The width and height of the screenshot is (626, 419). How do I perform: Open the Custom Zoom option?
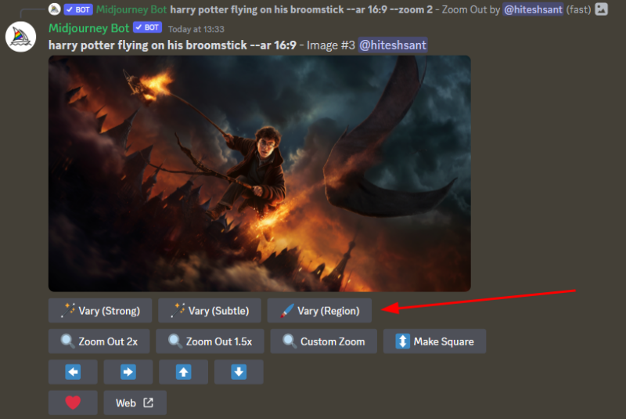coord(324,341)
